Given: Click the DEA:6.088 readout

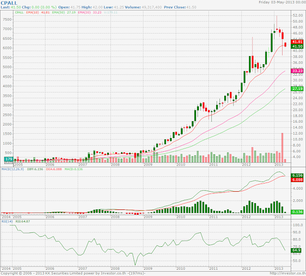Looking at the screenshot, I should [54, 169].
